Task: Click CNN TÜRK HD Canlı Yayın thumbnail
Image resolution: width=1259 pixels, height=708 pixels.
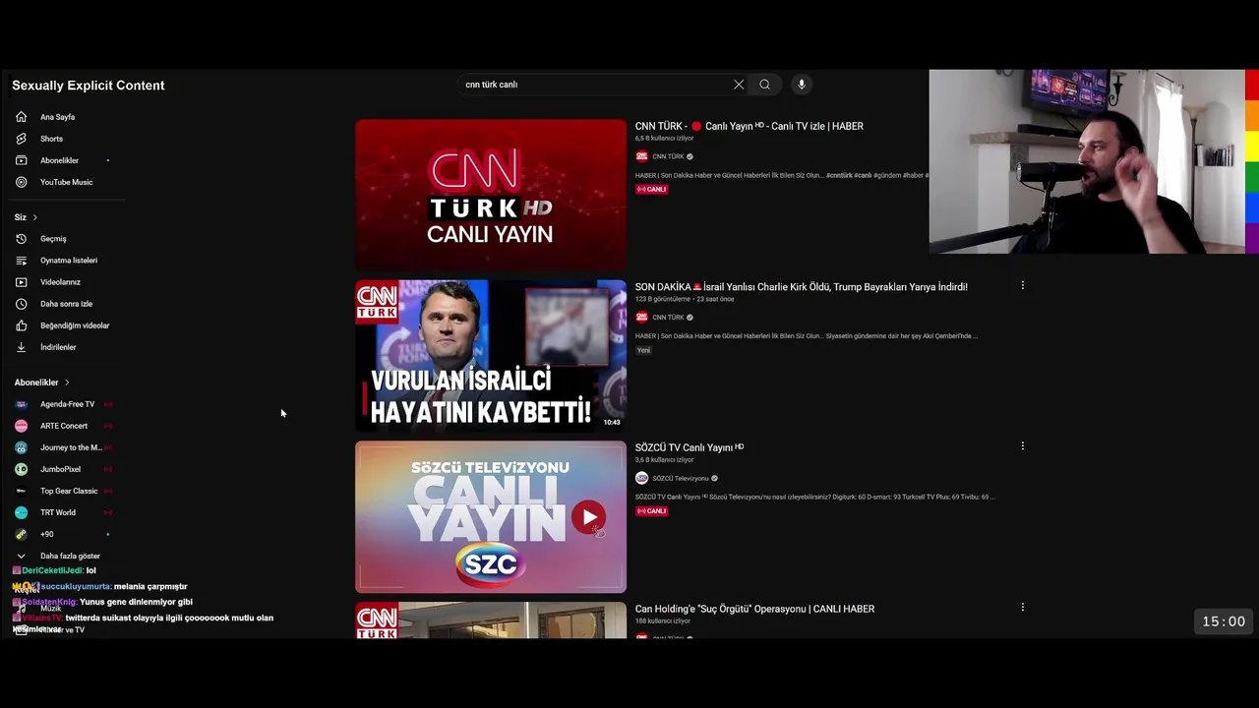Action: pyautogui.click(x=491, y=195)
